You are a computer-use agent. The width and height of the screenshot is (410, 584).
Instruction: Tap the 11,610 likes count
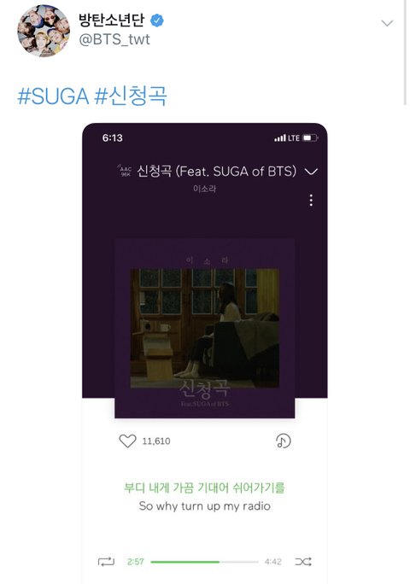[x=156, y=441]
